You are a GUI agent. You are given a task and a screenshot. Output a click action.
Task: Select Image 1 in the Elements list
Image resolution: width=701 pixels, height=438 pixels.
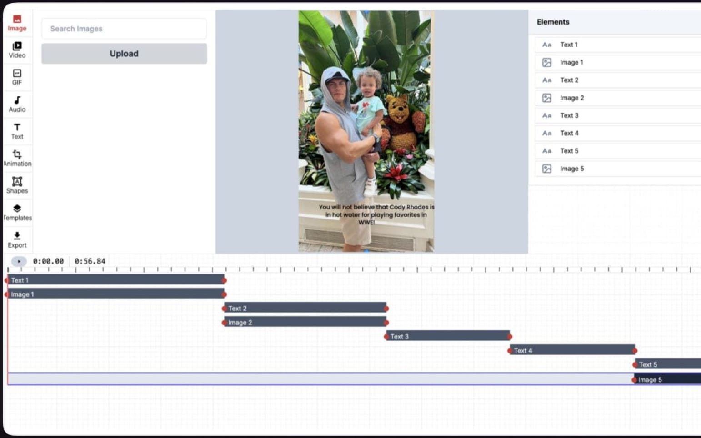coord(617,62)
